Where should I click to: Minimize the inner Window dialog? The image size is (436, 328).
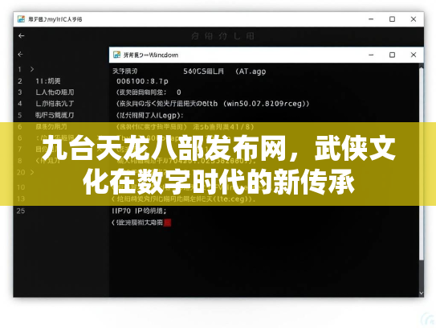click(371, 55)
